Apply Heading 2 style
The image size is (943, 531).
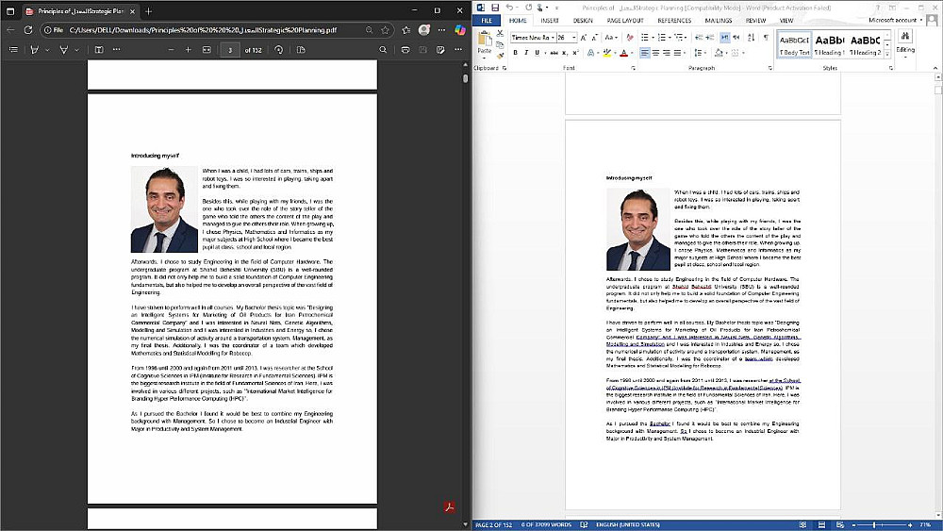pyautogui.click(x=866, y=45)
